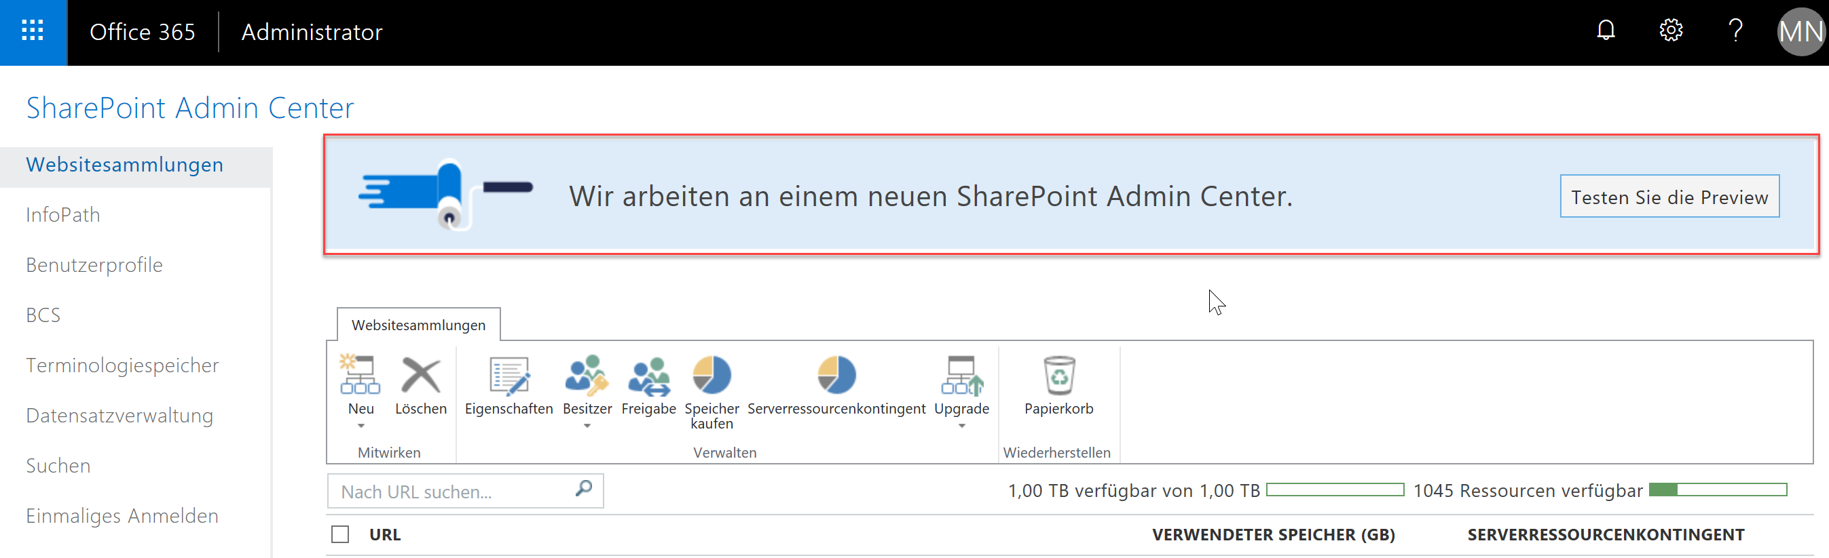The width and height of the screenshot is (1829, 558).
Task: Click the help question mark icon
Action: pyautogui.click(x=1735, y=31)
